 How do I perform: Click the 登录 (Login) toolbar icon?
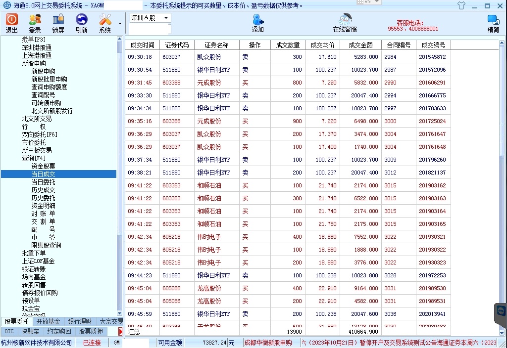(x=35, y=23)
